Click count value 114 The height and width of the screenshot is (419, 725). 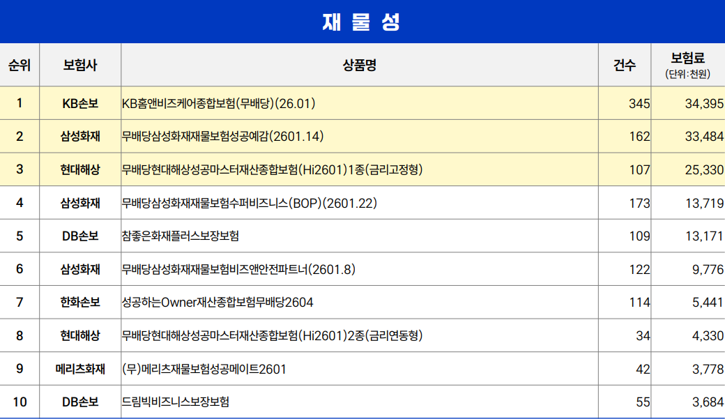tap(639, 303)
